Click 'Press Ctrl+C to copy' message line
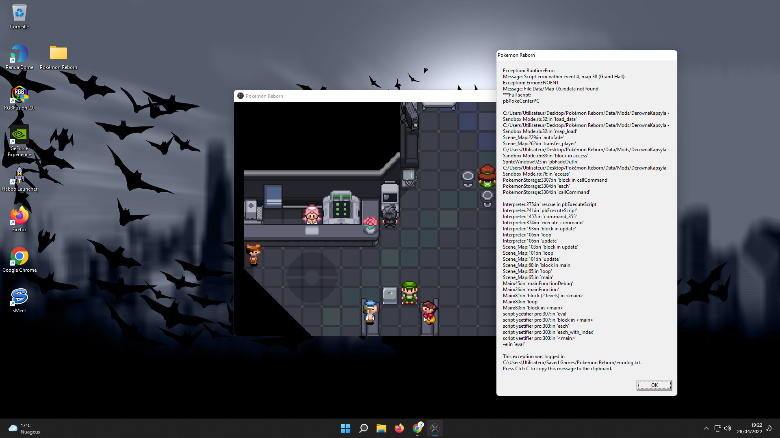Screen dimensions: 780x438 (557, 369)
